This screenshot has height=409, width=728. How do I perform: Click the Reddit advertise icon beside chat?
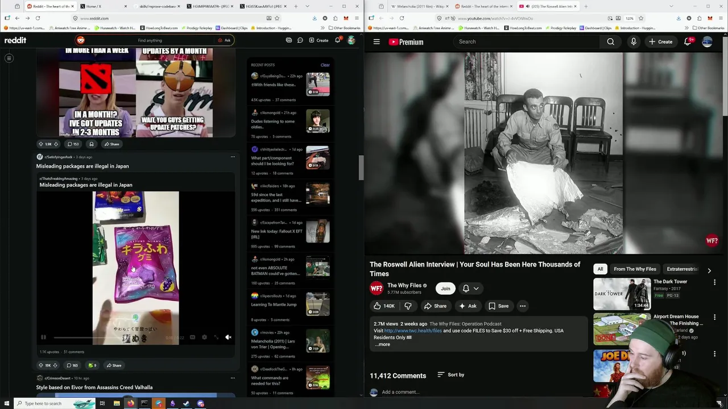(x=289, y=40)
